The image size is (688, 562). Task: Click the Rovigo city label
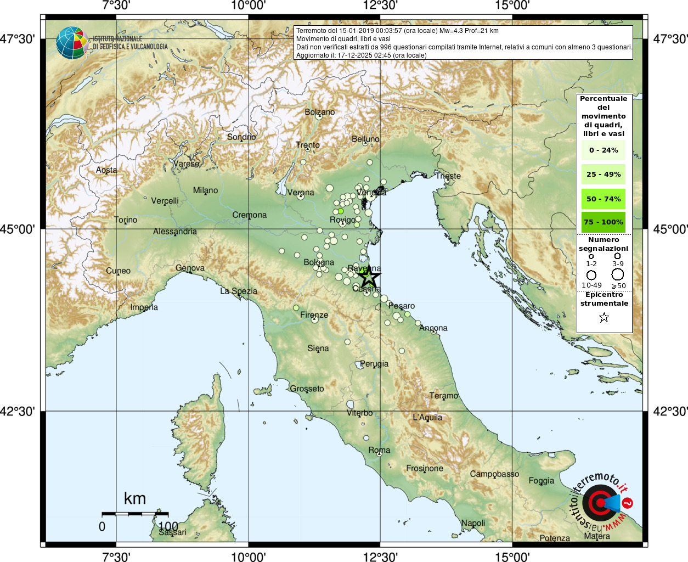pos(343,220)
